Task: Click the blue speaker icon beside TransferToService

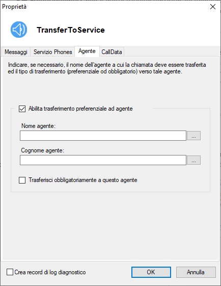Action: coord(19,30)
